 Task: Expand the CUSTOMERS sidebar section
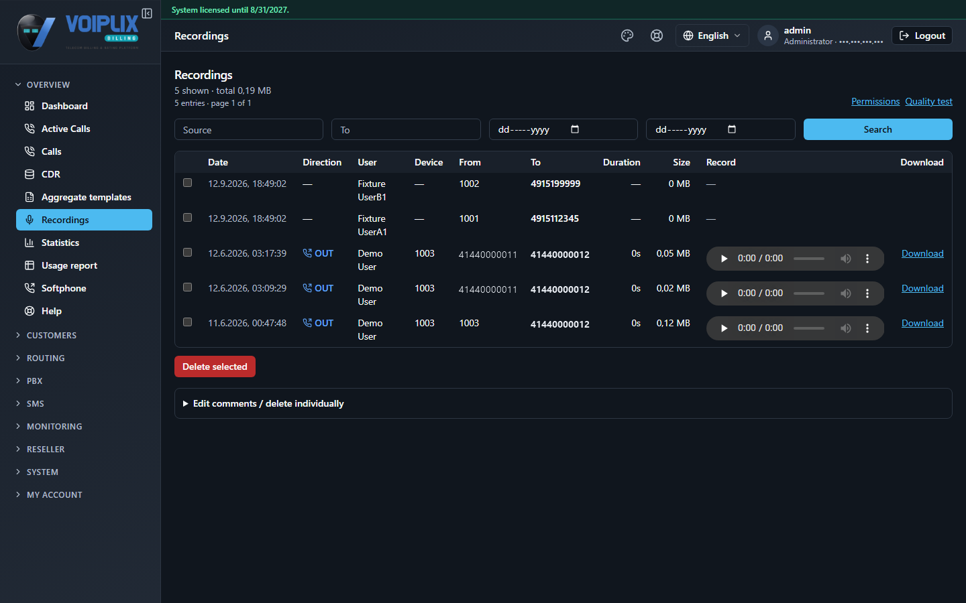[x=46, y=335]
